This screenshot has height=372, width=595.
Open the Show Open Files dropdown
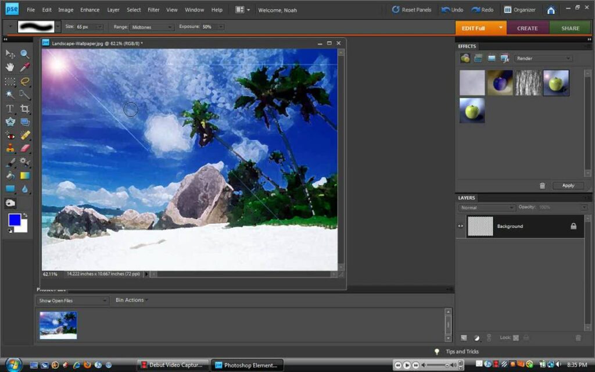tap(72, 301)
